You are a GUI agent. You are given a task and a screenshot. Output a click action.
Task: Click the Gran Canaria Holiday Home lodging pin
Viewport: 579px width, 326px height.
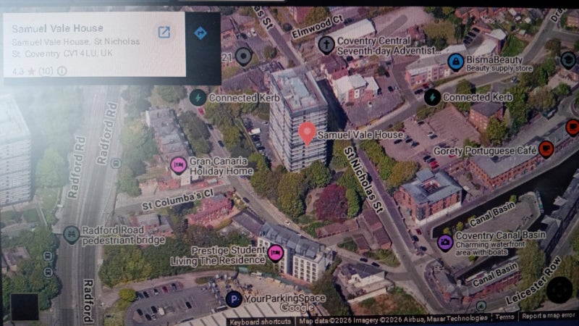(178, 165)
